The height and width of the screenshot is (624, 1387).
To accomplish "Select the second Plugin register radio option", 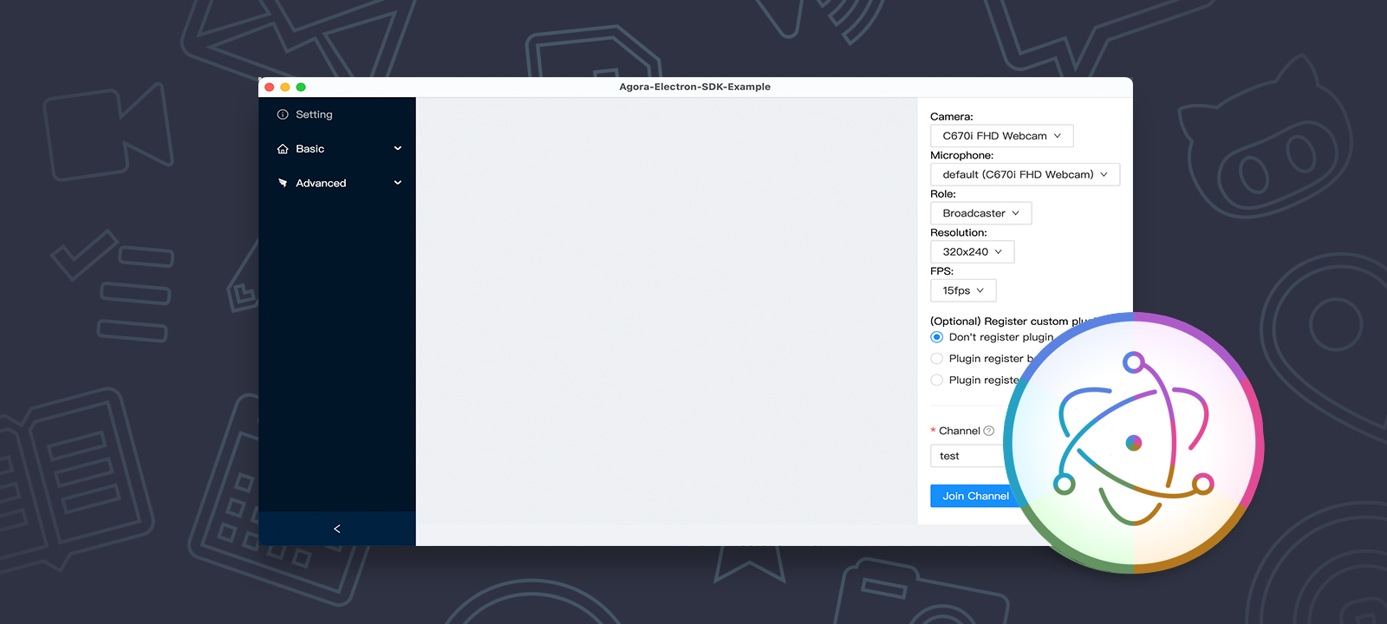I will point(937,359).
